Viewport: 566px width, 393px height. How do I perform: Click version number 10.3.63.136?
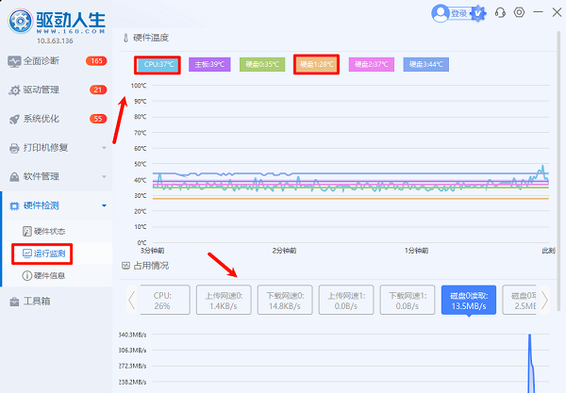(55, 41)
